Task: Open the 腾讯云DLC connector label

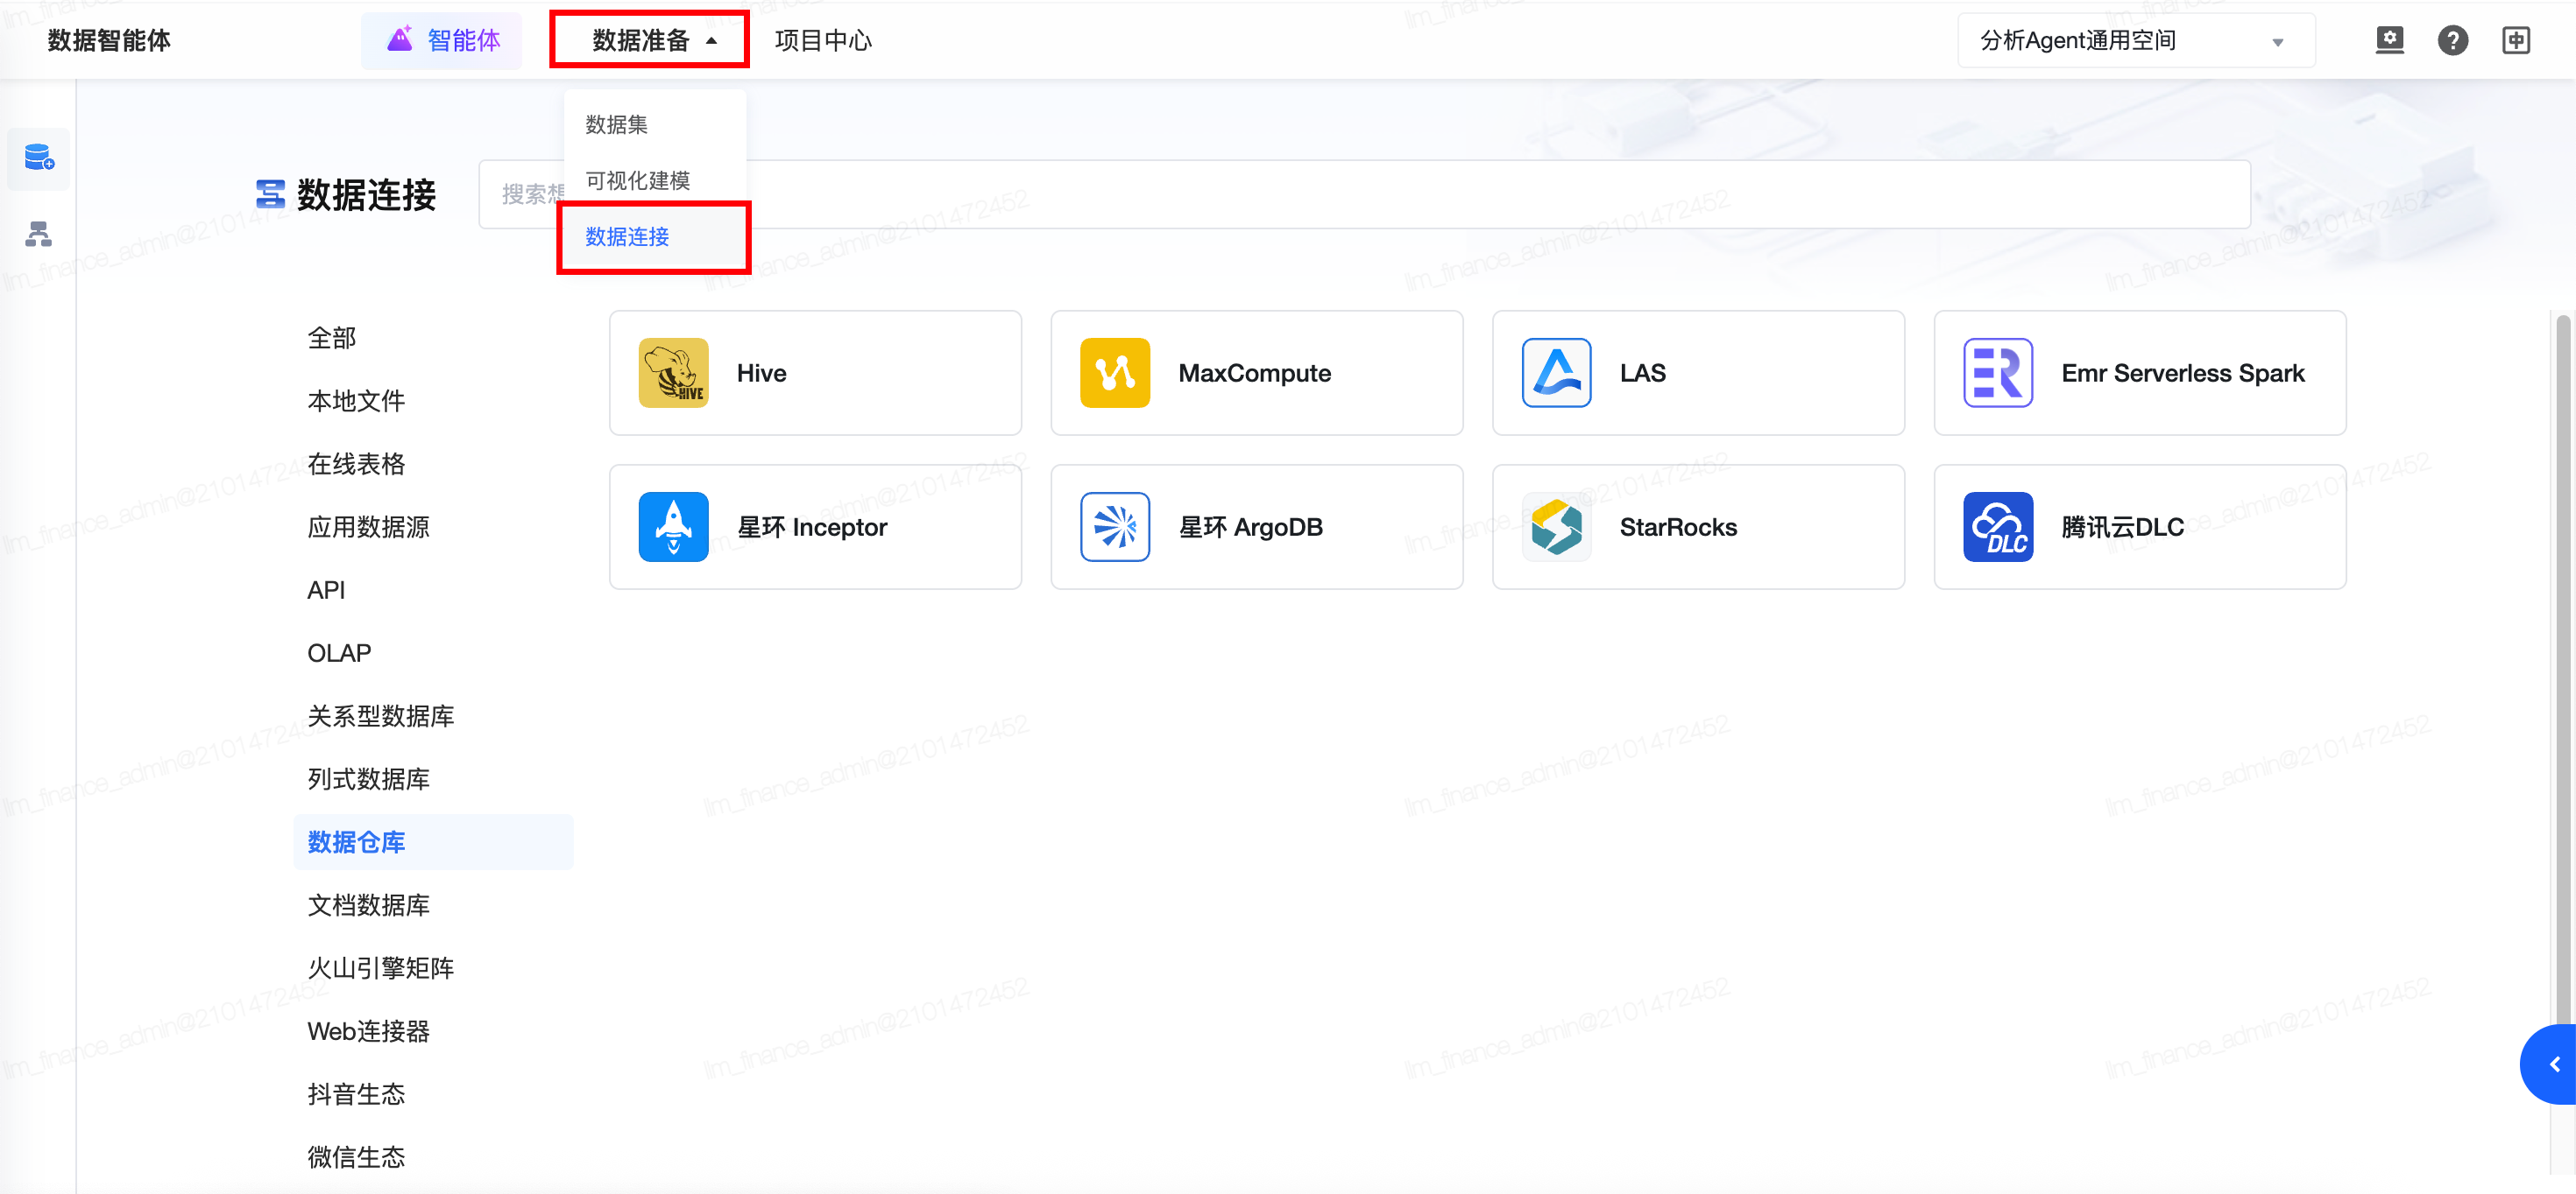Action: coord(2122,527)
